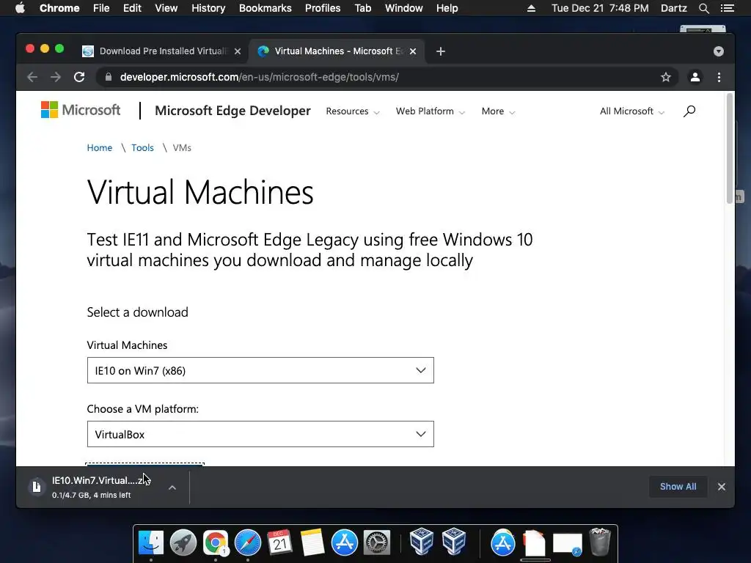
Task: Close the downloads bar
Action: point(722,487)
